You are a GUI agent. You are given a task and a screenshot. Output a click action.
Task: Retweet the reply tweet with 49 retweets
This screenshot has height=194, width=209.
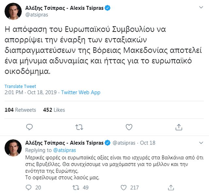[75, 187]
